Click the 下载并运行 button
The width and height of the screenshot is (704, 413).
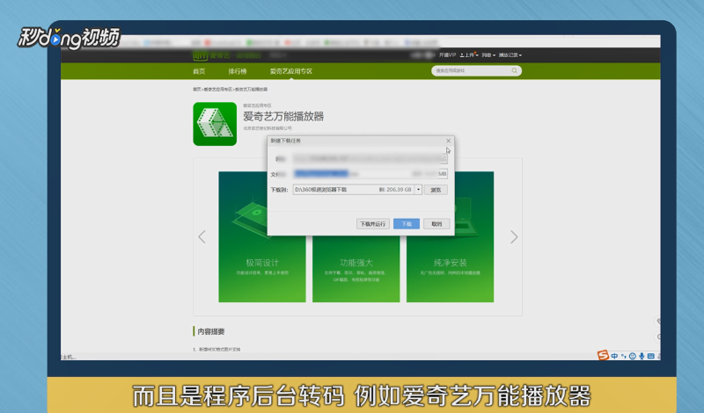coord(372,224)
